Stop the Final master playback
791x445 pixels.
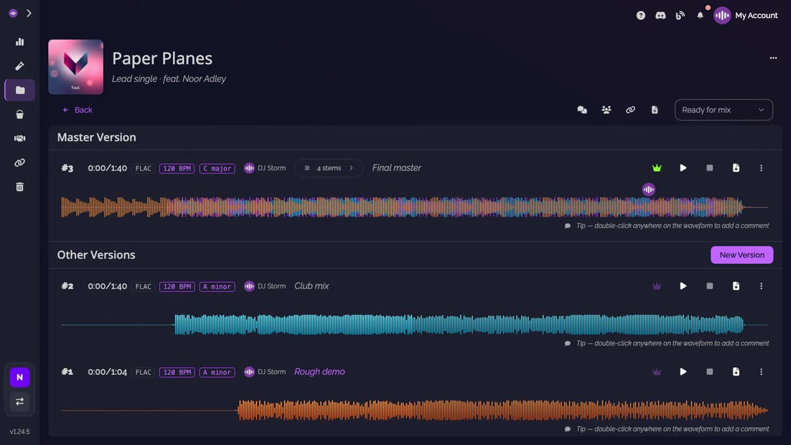[709, 168]
